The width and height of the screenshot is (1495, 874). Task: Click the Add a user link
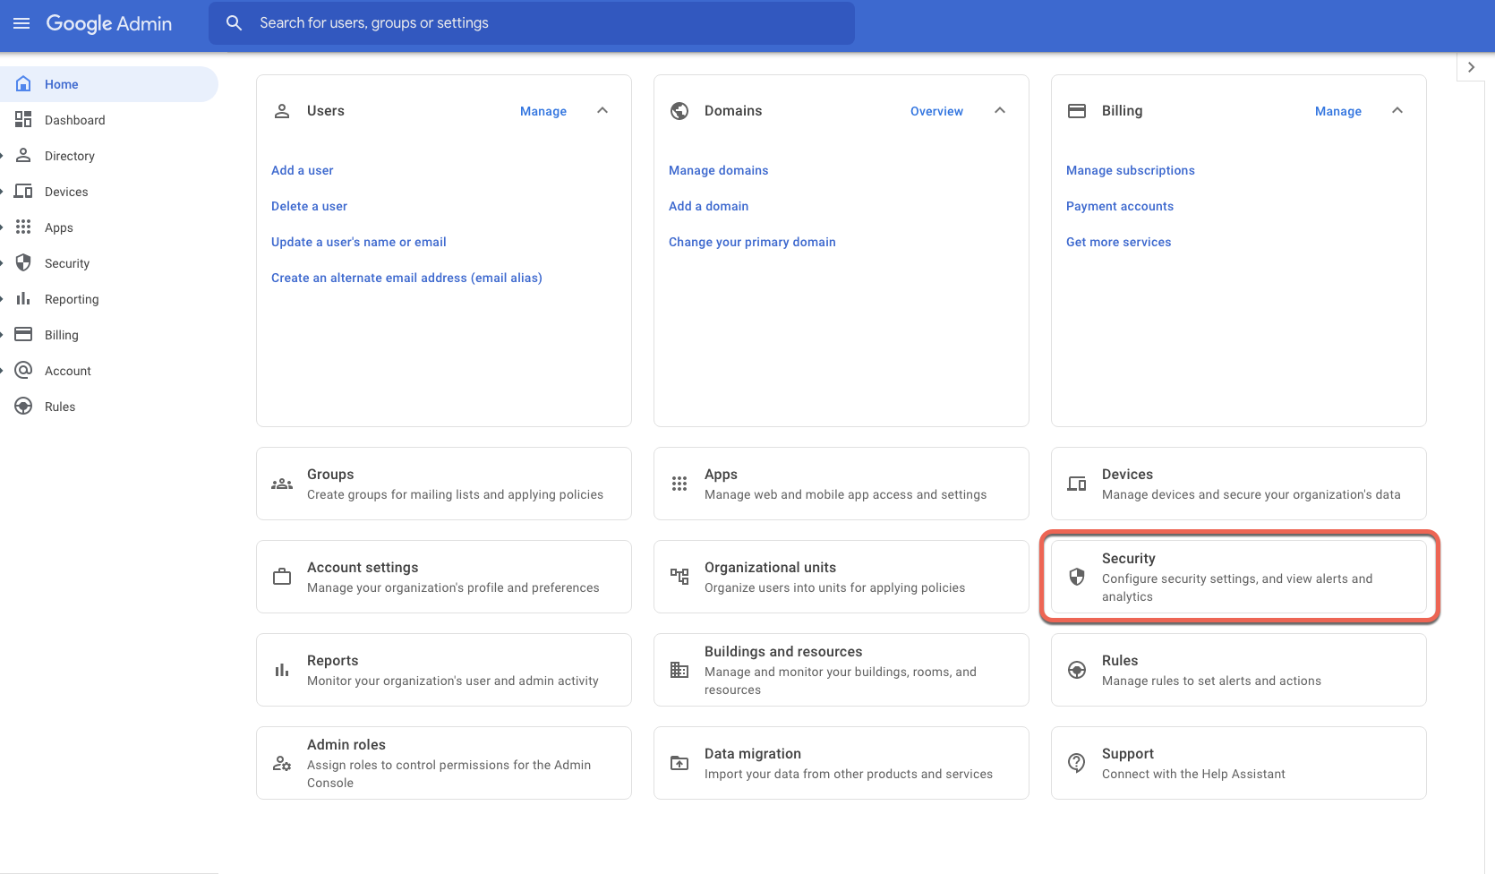(303, 170)
